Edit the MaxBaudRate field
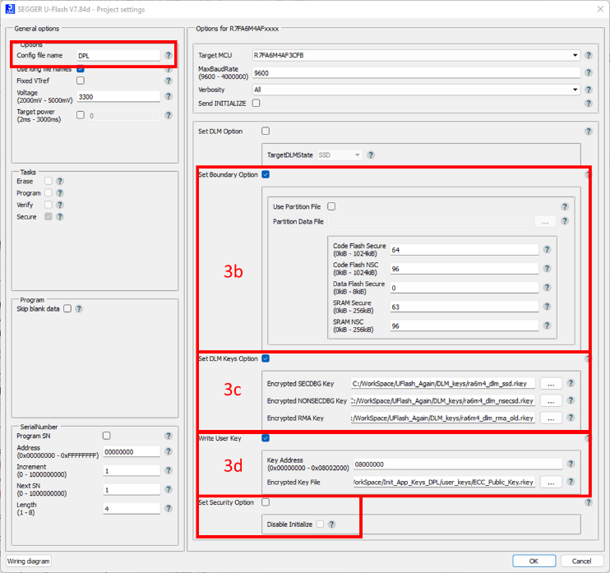Screen dimensions: 610x573 [416, 72]
